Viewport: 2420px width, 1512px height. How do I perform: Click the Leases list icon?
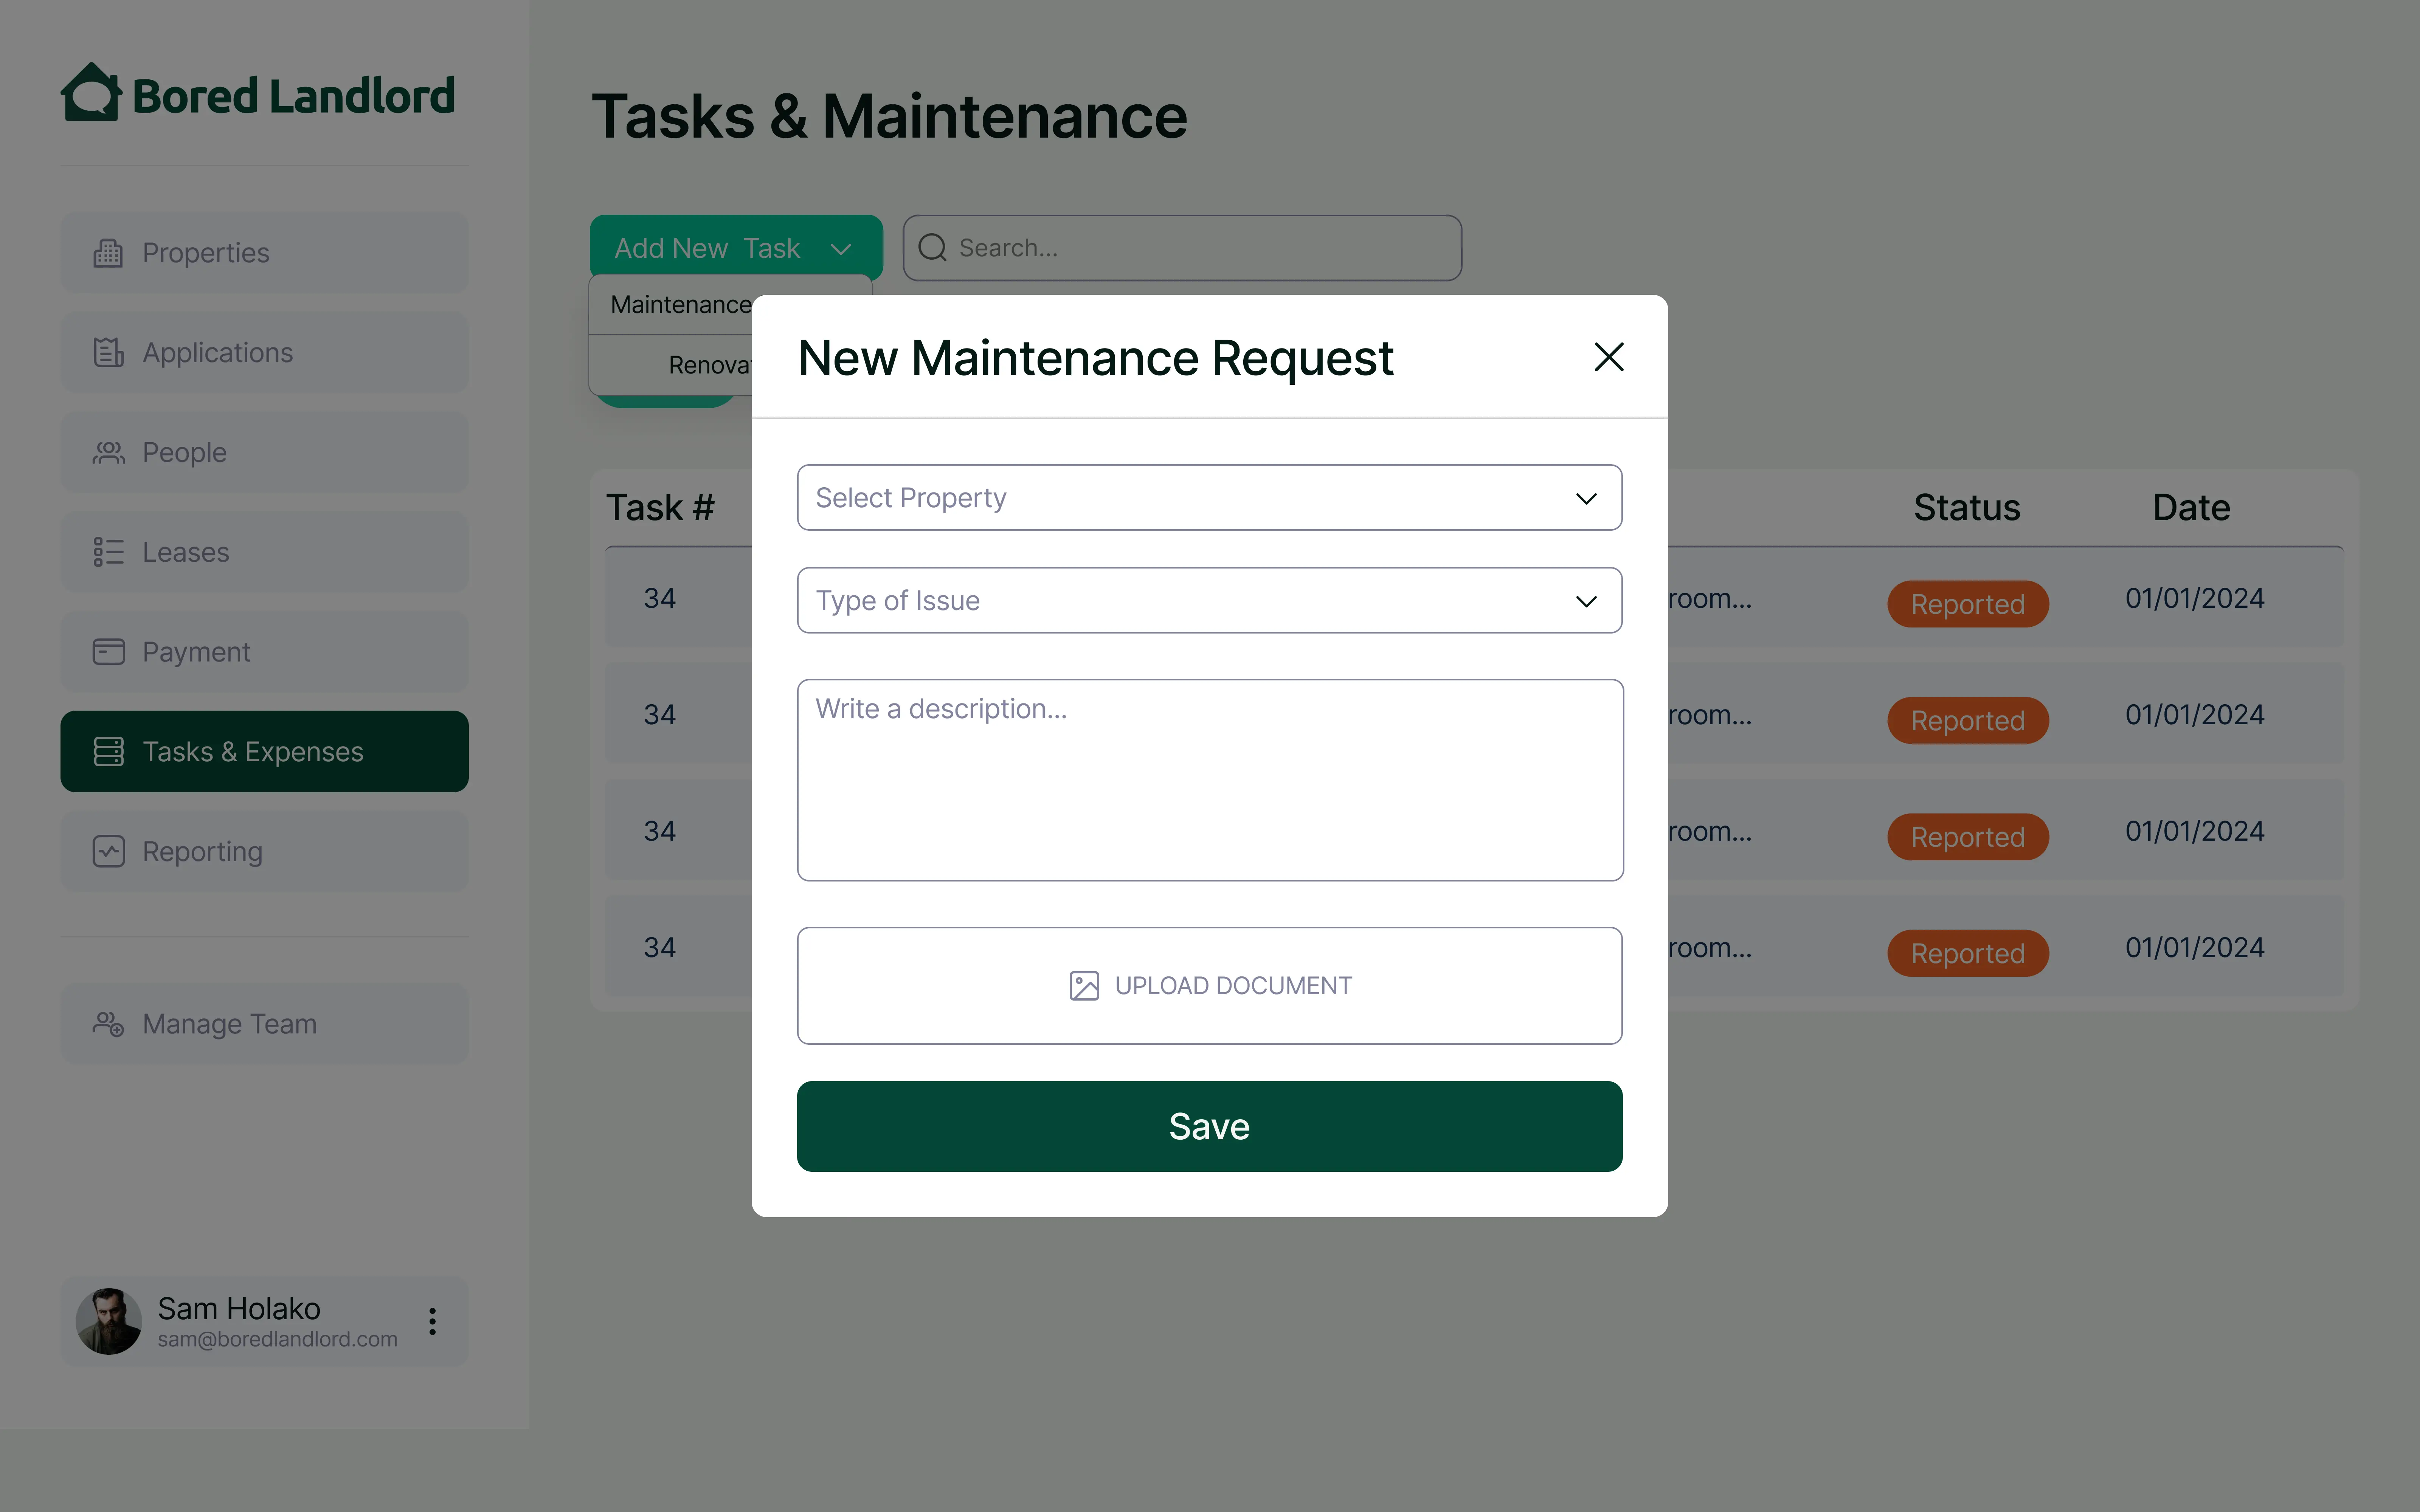108,552
